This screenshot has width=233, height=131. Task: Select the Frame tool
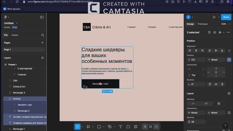coord(88,127)
